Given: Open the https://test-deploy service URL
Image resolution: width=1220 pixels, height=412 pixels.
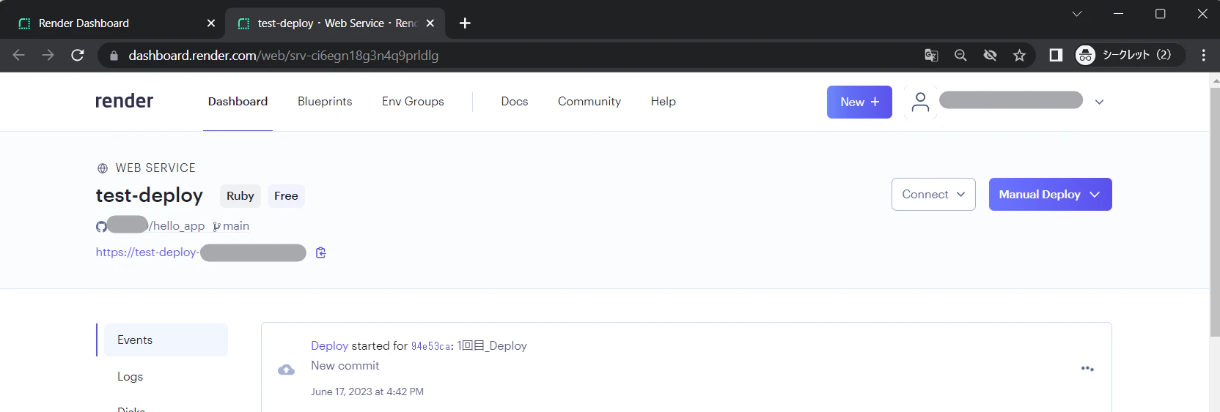Looking at the screenshot, I should [201, 252].
